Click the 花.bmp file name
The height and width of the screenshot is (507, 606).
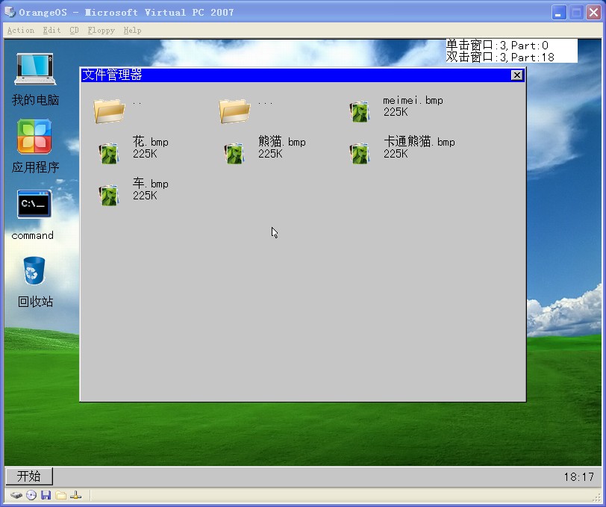[150, 142]
